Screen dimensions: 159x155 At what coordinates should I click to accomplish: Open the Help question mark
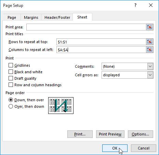tap(135, 5)
